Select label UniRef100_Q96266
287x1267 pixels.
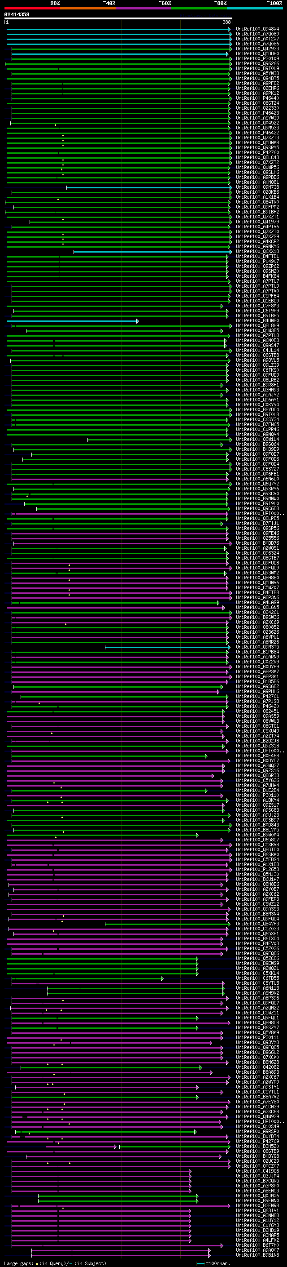pos(257,63)
